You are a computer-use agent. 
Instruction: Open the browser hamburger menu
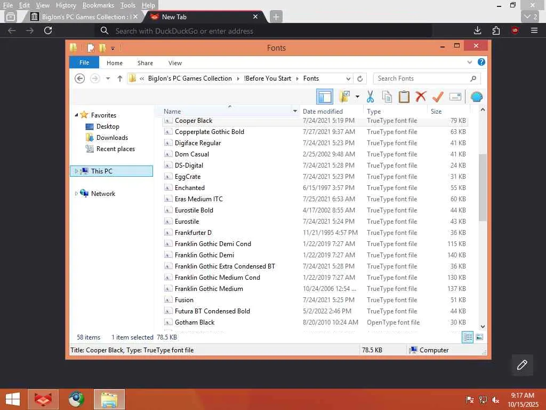point(534,30)
